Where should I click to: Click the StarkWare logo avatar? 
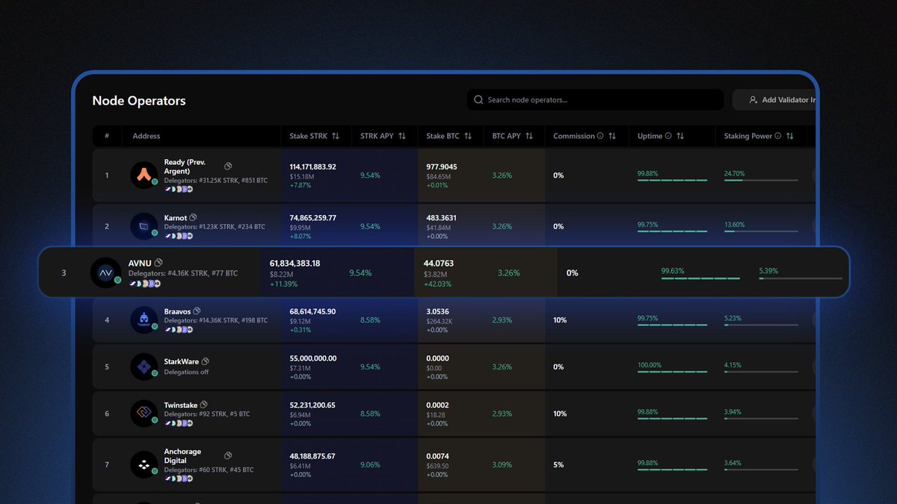coord(144,367)
